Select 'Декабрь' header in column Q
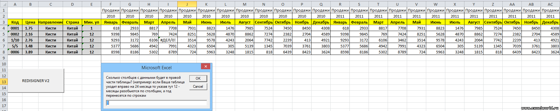 321,22
